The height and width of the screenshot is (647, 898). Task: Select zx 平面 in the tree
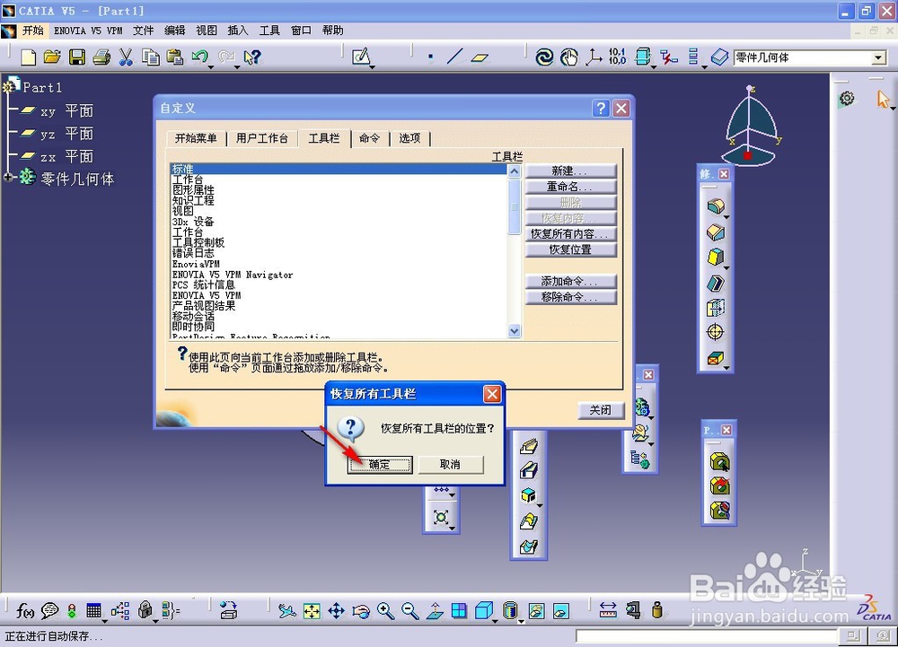tap(57, 156)
